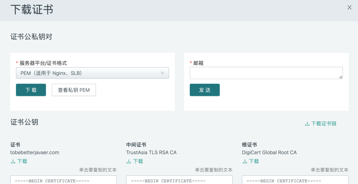Copy the 证书 text box content
This screenshot has height=184, width=358.
[64, 180]
